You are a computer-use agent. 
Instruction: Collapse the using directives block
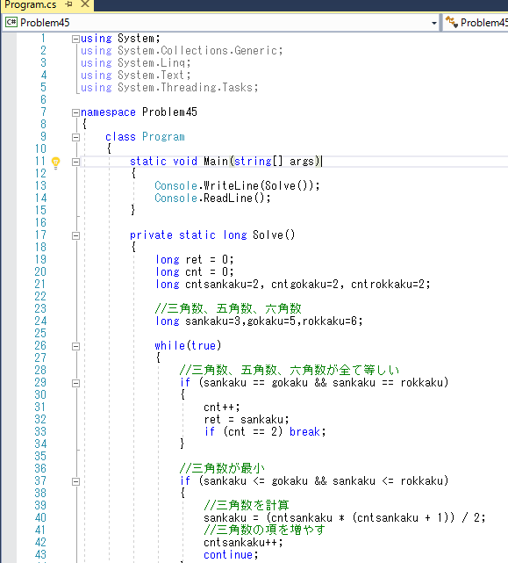tap(75, 39)
